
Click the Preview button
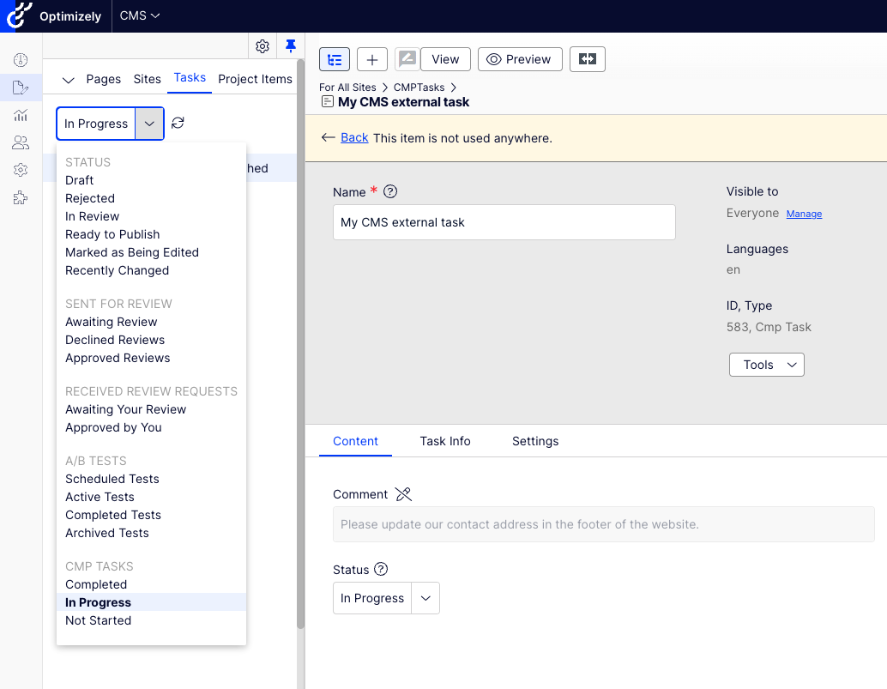[519, 59]
